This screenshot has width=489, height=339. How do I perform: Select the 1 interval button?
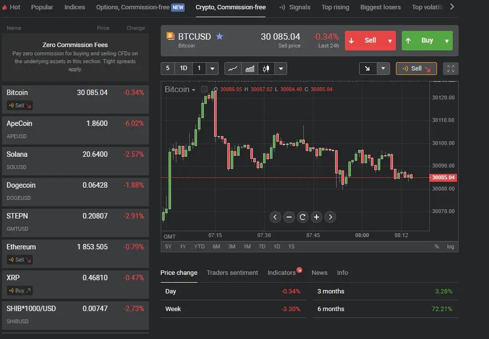[x=199, y=68]
